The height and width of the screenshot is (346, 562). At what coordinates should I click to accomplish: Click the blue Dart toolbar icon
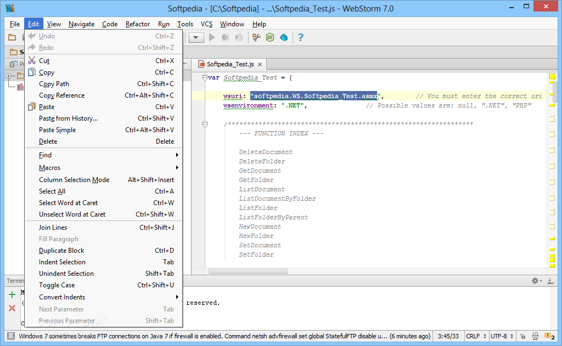(284, 37)
